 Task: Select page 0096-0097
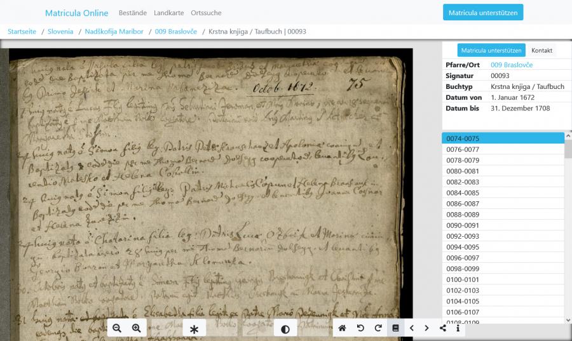coord(503,258)
